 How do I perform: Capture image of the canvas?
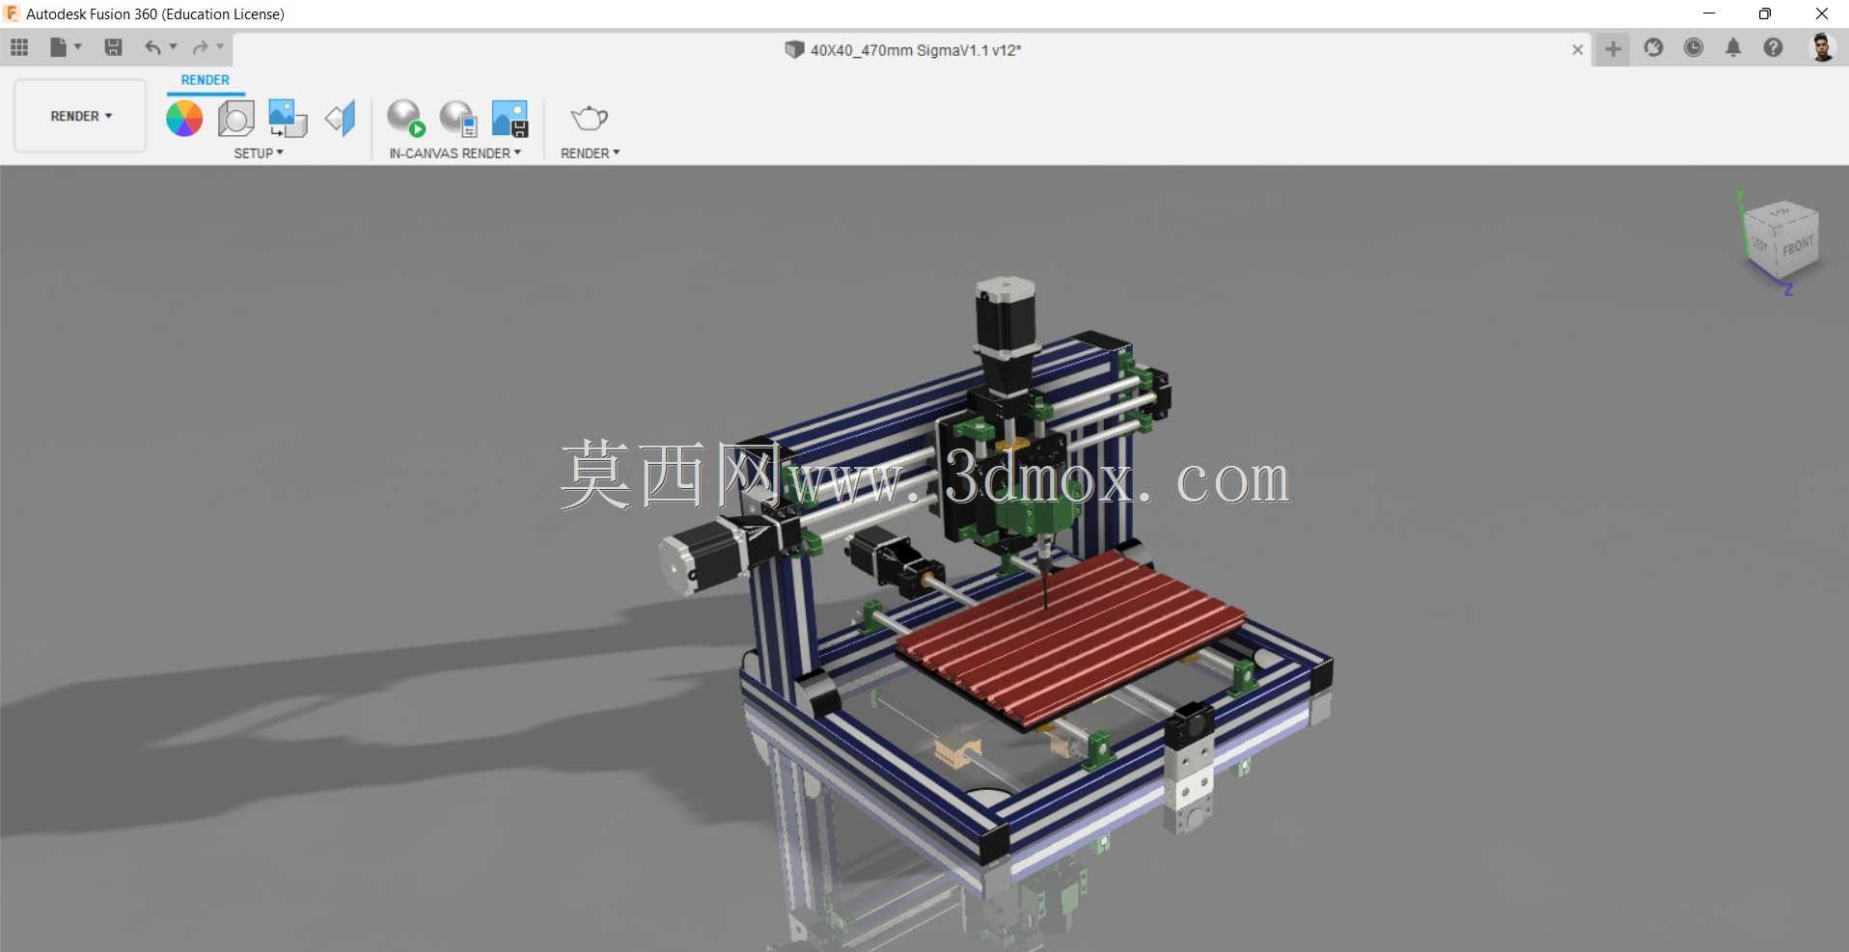click(x=510, y=119)
